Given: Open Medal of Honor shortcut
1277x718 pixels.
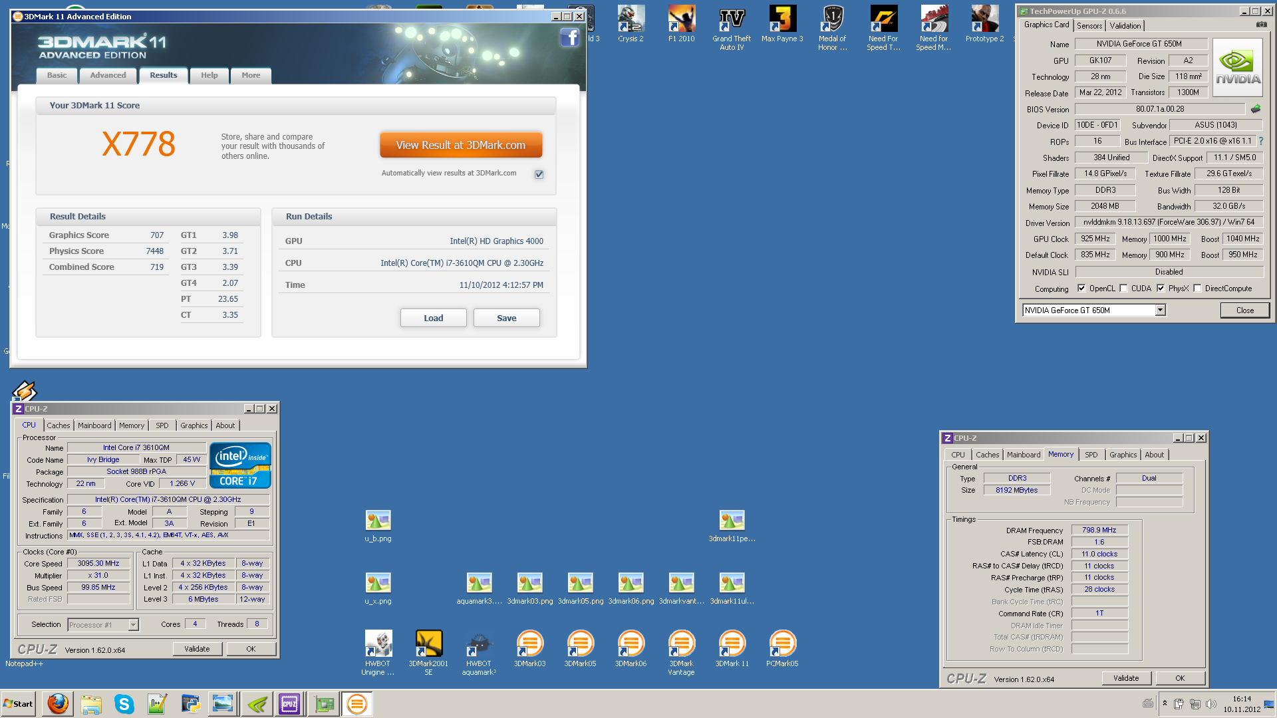Looking at the screenshot, I should (833, 29).
